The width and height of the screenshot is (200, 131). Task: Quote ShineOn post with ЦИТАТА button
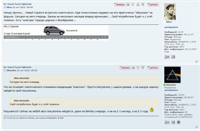(153, 68)
